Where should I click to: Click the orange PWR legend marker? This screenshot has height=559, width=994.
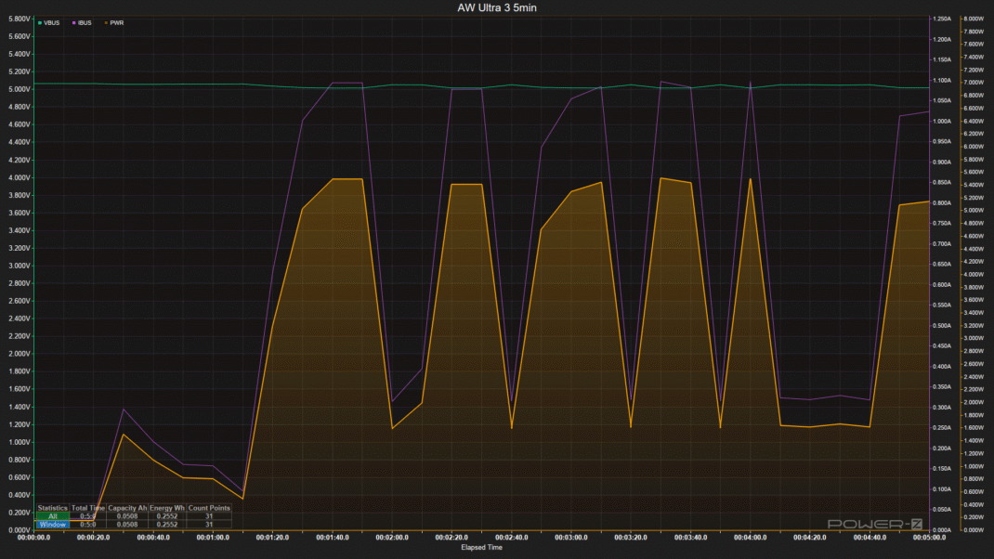pos(104,23)
